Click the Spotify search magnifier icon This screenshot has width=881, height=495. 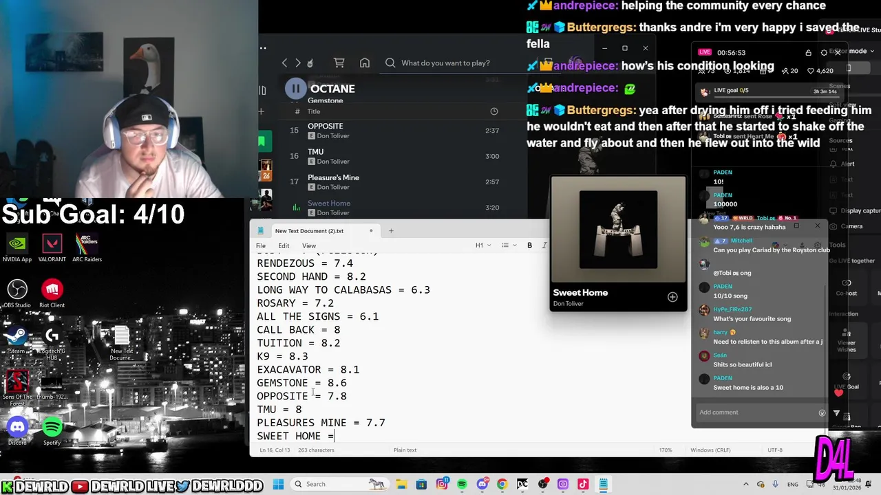390,63
